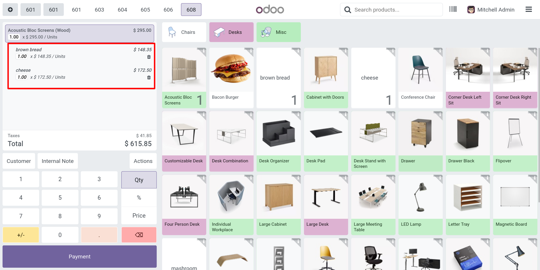This screenshot has height=270, width=540.
Task: Select the Chairs category
Action: [x=184, y=32]
